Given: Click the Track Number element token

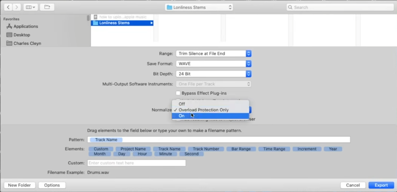Looking at the screenshot, I should click(x=206, y=149).
